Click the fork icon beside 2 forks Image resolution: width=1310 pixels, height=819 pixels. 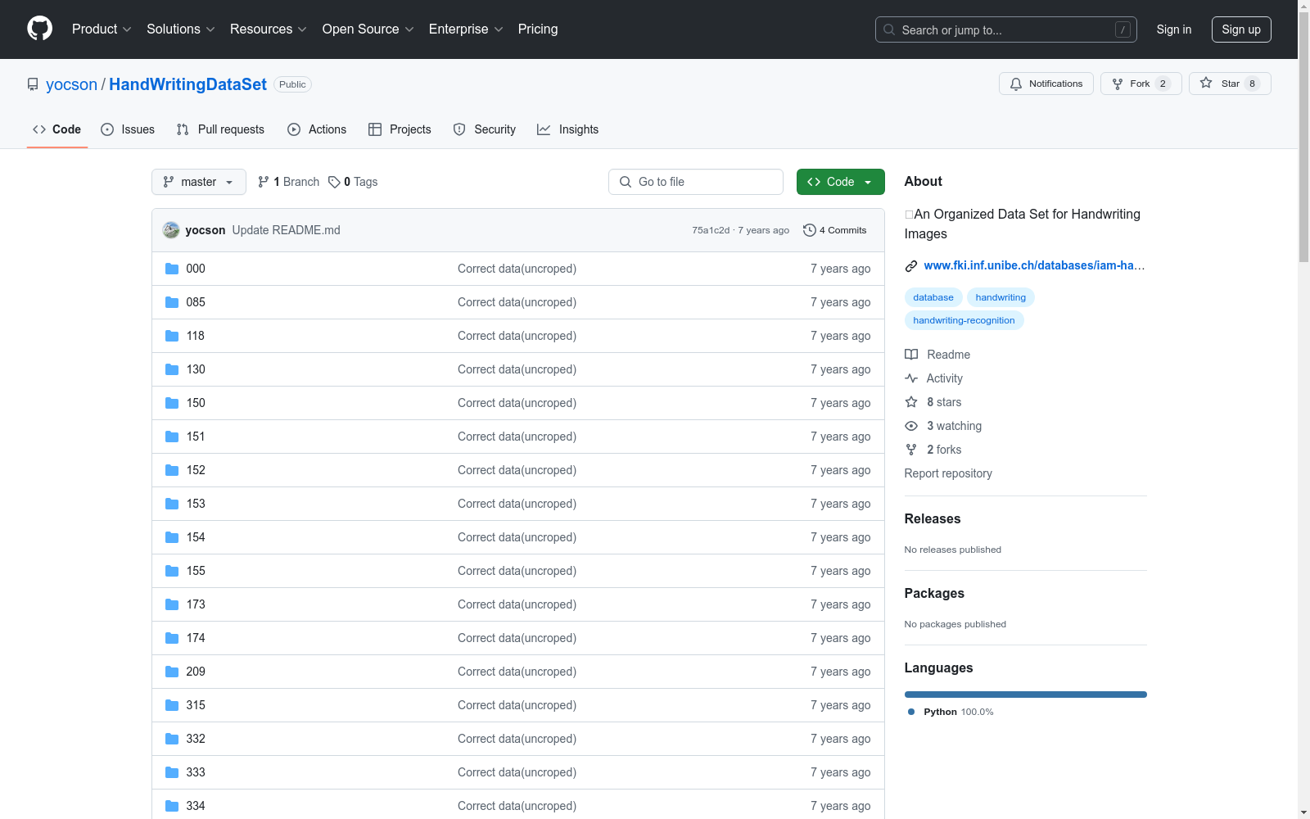point(911,450)
